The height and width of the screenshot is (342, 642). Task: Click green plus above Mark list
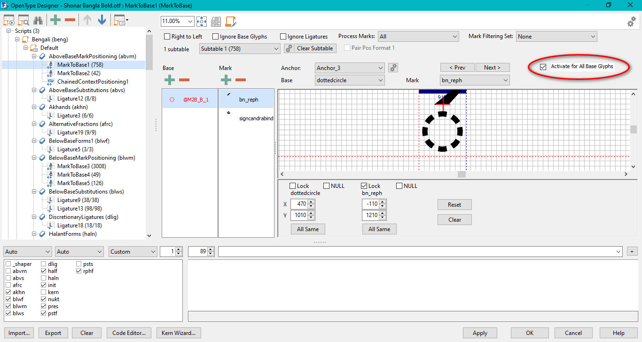[226, 80]
